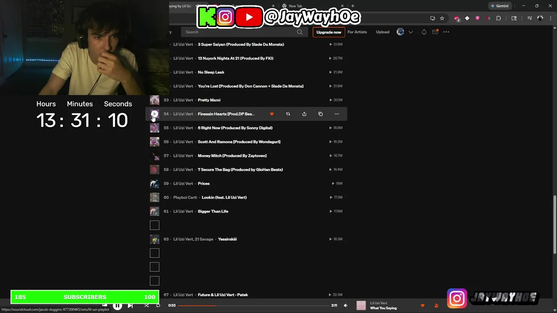Click the artwork thumbnail for Pretty Mami
557x313 pixels.
[154, 100]
